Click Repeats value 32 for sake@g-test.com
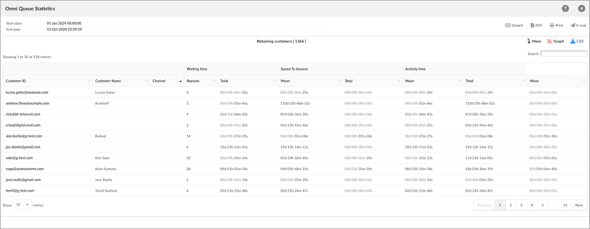Viewport: 590px width, 229px height. click(188, 158)
